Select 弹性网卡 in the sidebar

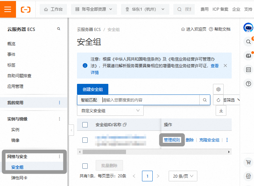(x=19, y=178)
